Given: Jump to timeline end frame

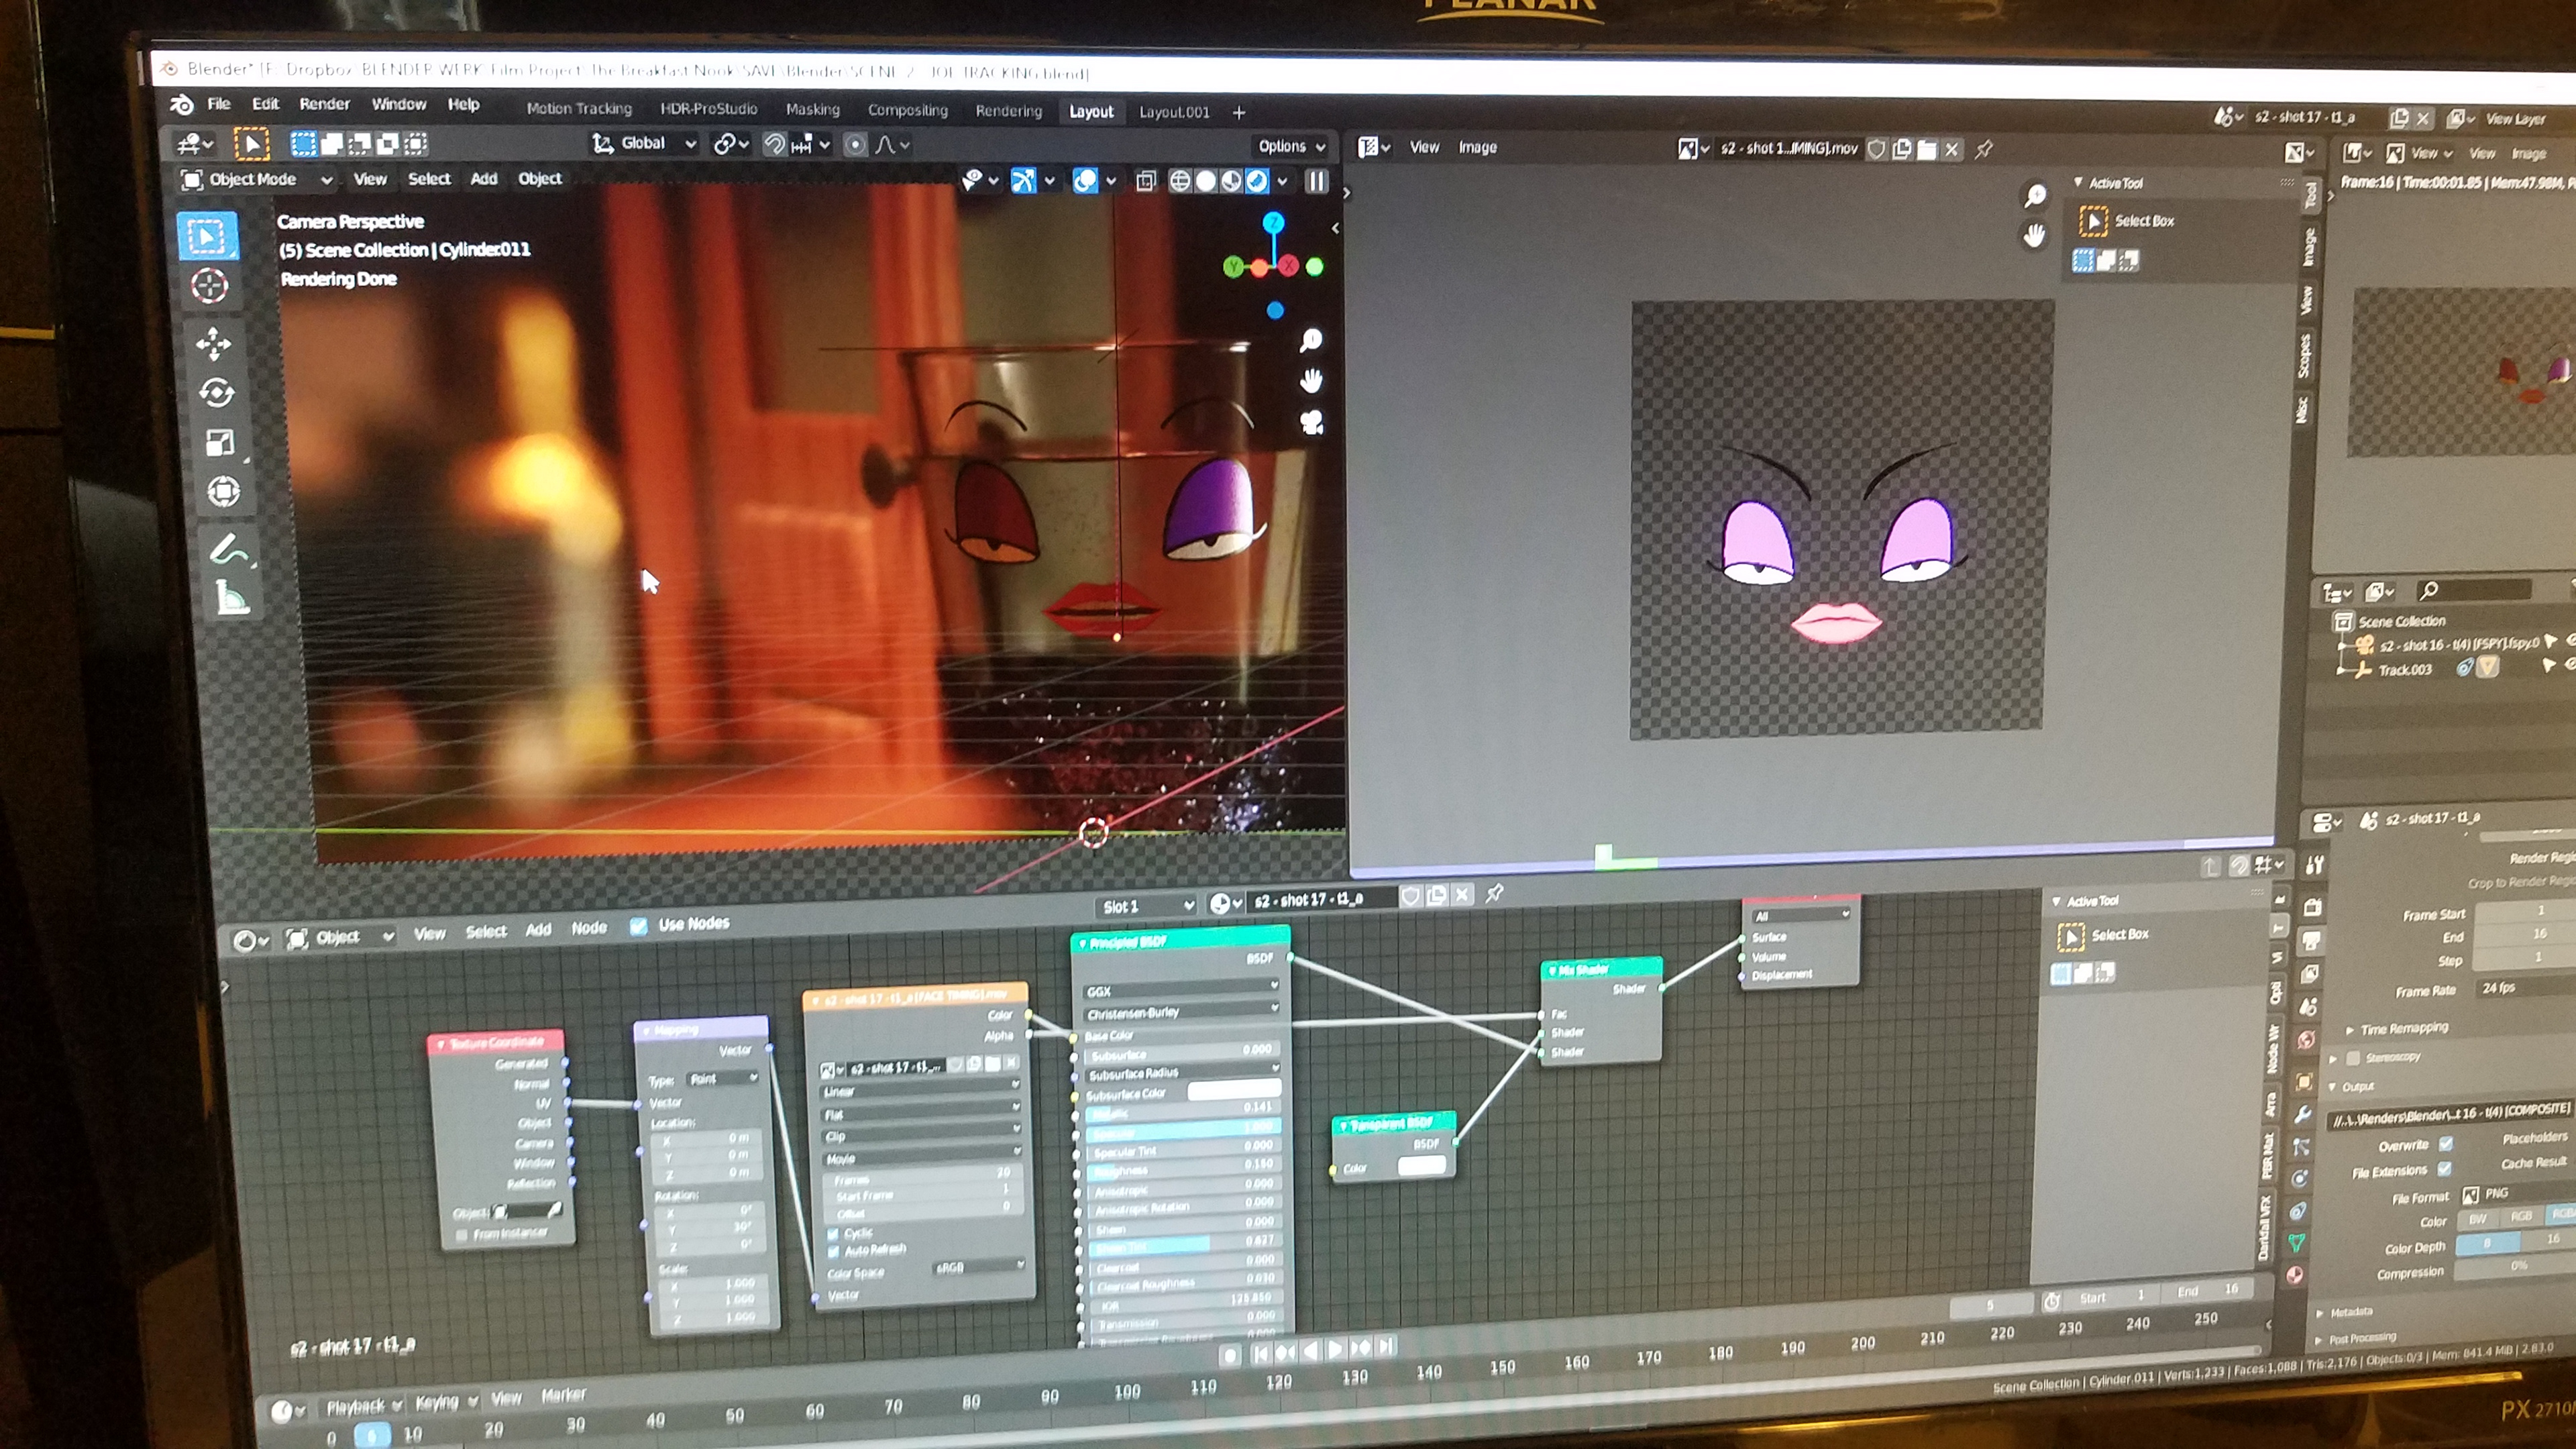Looking at the screenshot, I should click(1386, 1346).
